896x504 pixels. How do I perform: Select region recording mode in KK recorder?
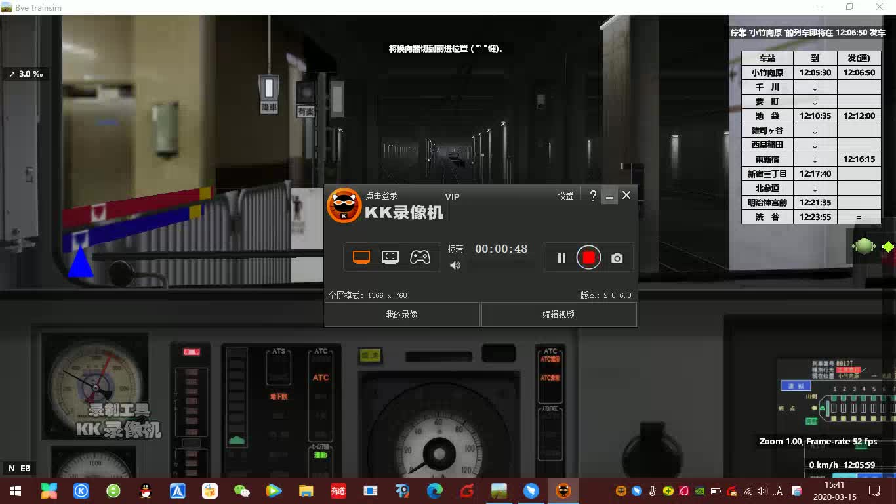tap(390, 257)
